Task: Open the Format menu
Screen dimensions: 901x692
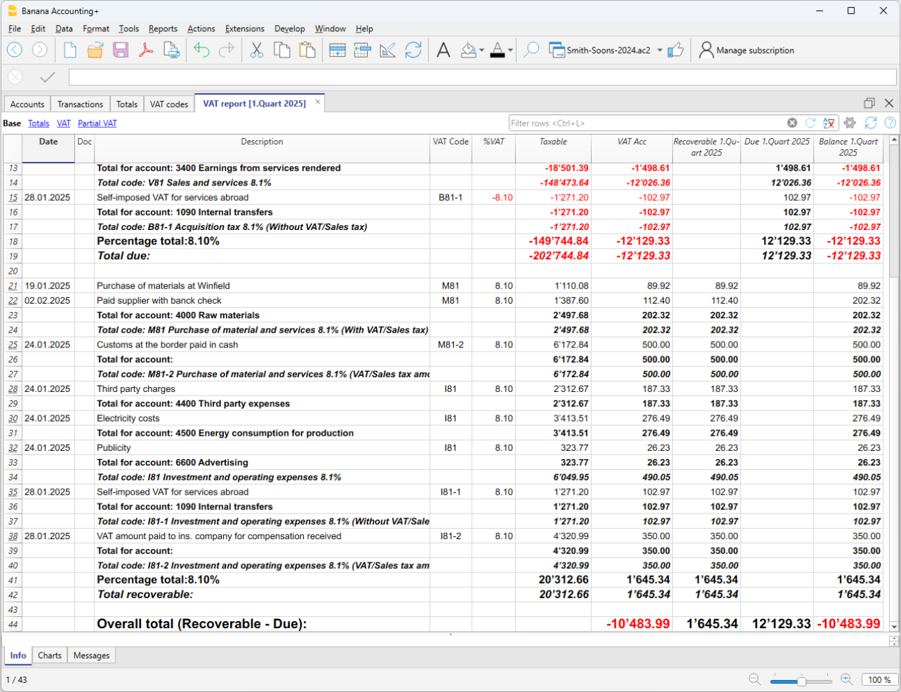Action: 96,28
